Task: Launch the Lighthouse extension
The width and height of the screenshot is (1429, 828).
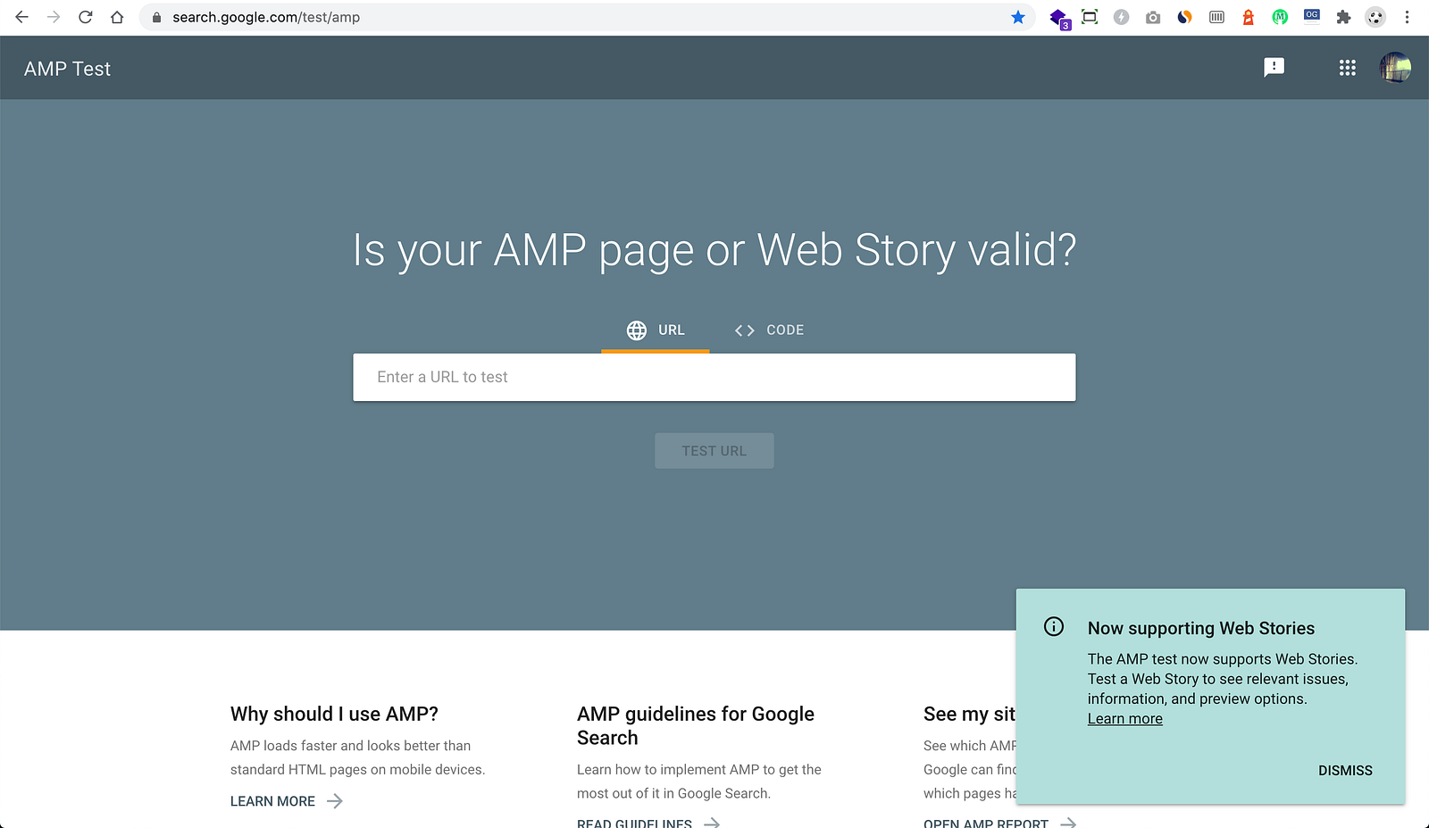Action: pos(1249,17)
